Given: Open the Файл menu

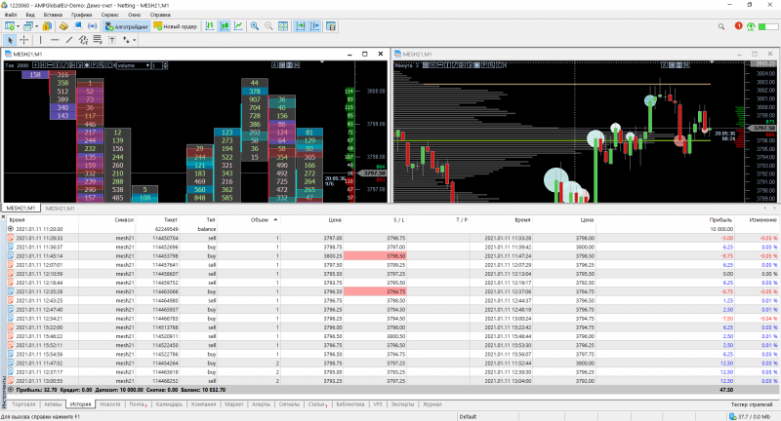Looking at the screenshot, I should (11, 15).
